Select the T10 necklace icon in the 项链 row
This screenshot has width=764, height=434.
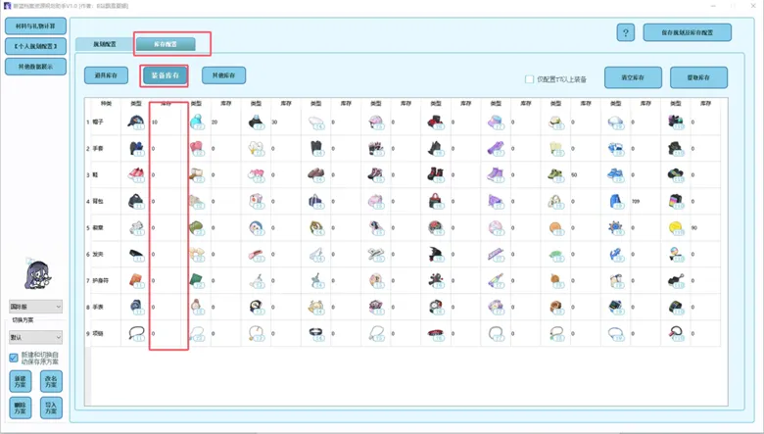click(x=676, y=333)
